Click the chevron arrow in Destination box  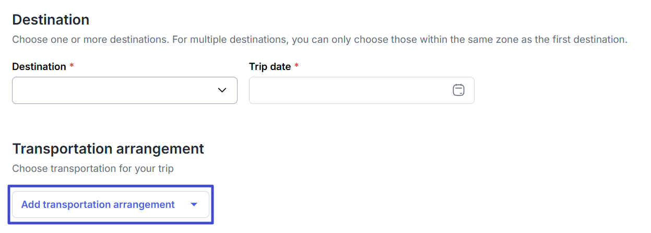[x=222, y=90]
